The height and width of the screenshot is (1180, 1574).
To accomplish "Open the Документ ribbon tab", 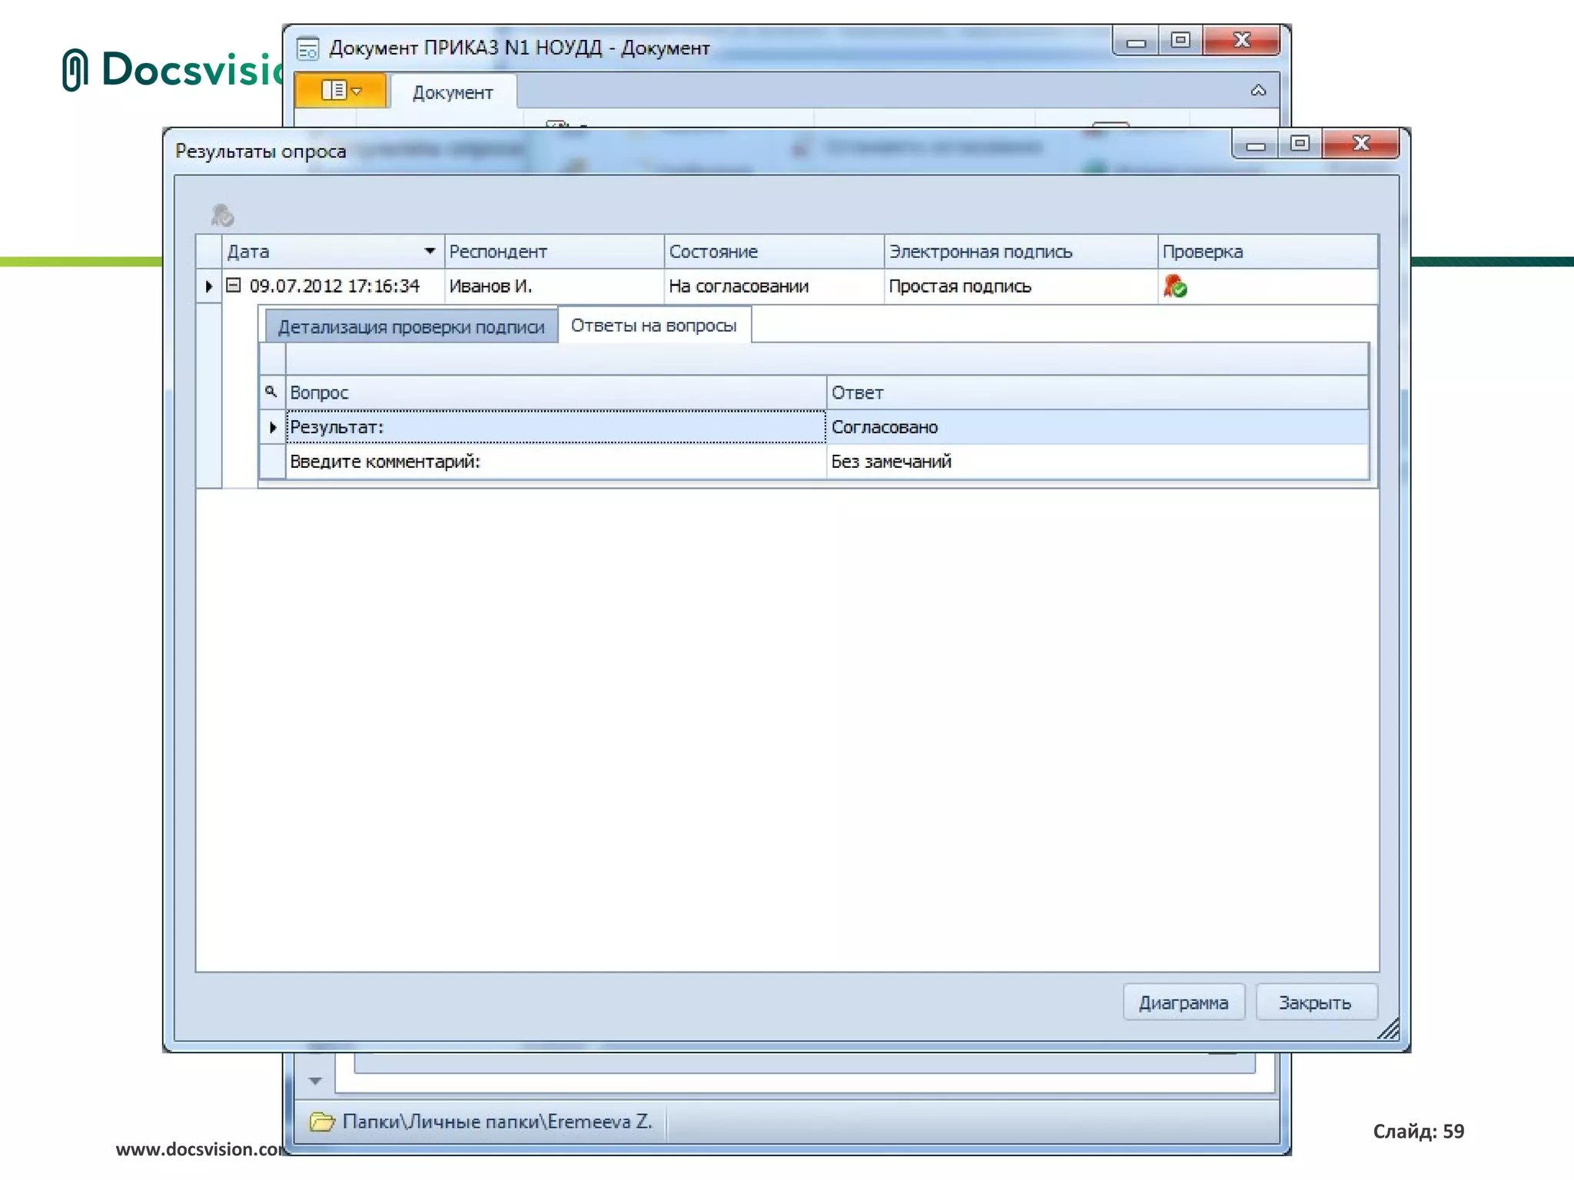I will pos(453,93).
